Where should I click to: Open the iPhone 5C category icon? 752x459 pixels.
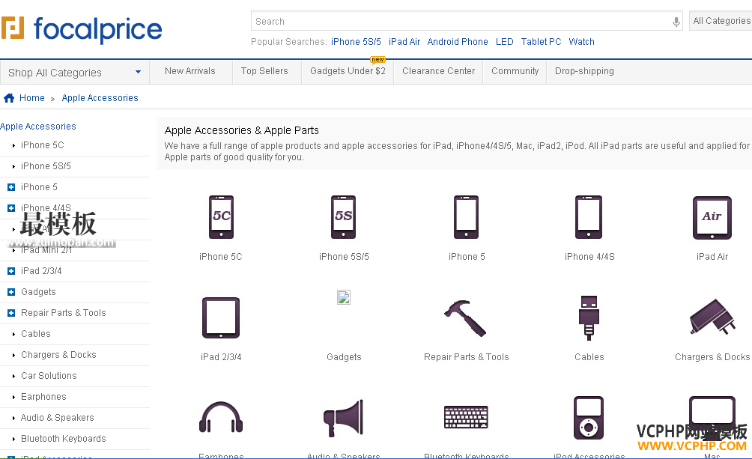[221, 217]
